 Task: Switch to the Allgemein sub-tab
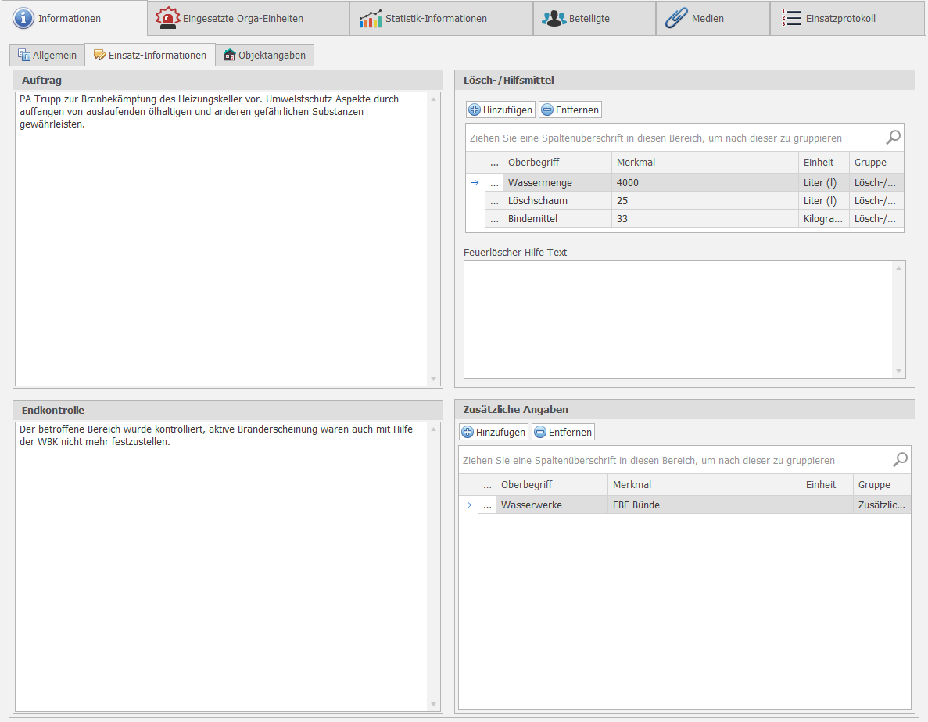click(48, 56)
